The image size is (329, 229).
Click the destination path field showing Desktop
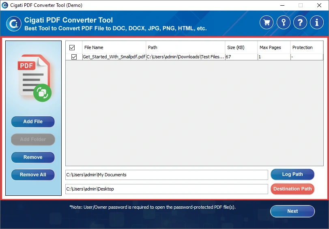pos(167,189)
